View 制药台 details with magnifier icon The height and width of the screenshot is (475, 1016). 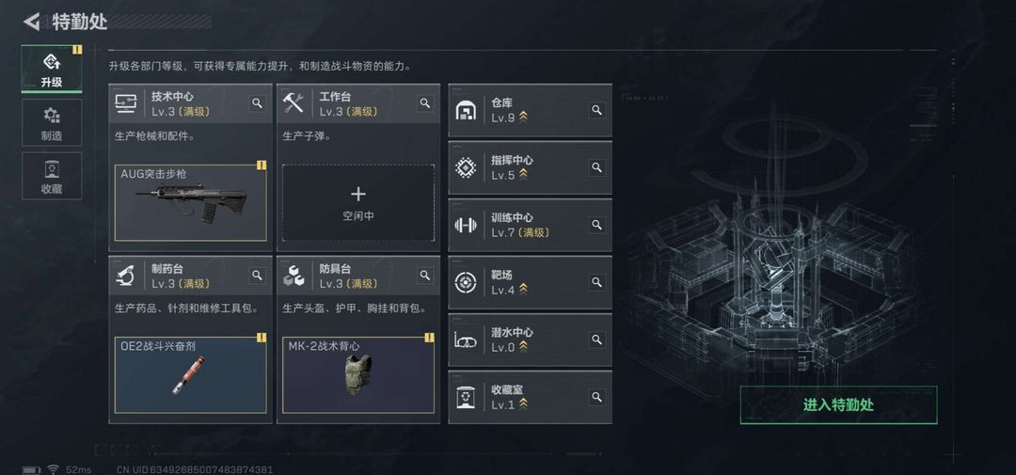coord(257,276)
